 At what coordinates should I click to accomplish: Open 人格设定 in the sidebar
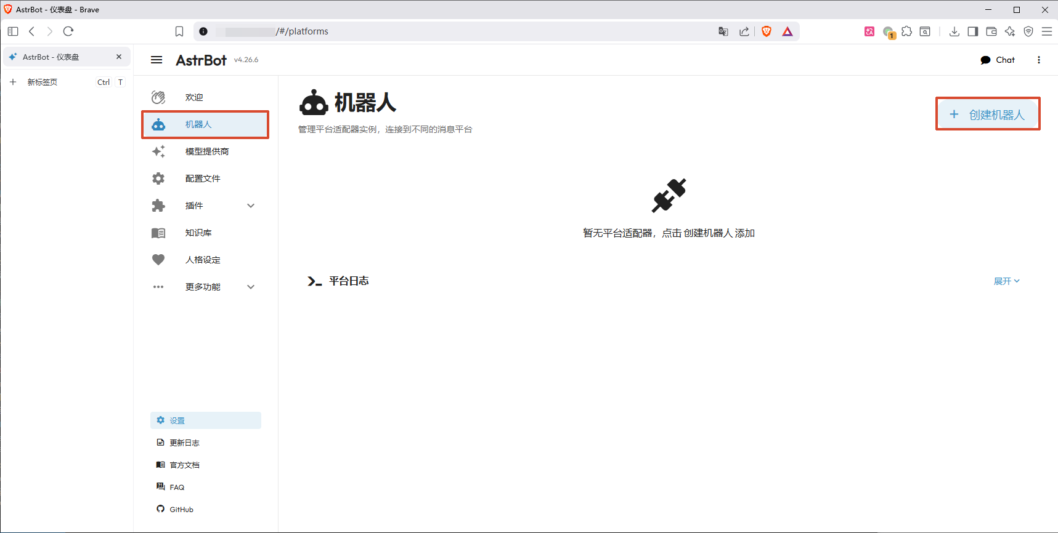coord(205,260)
